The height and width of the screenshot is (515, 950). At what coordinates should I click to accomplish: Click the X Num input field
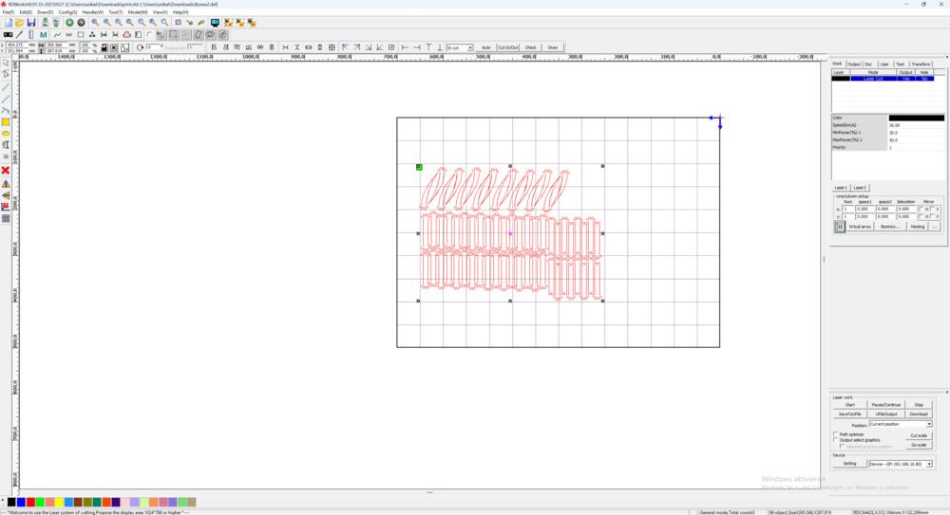(x=848, y=209)
